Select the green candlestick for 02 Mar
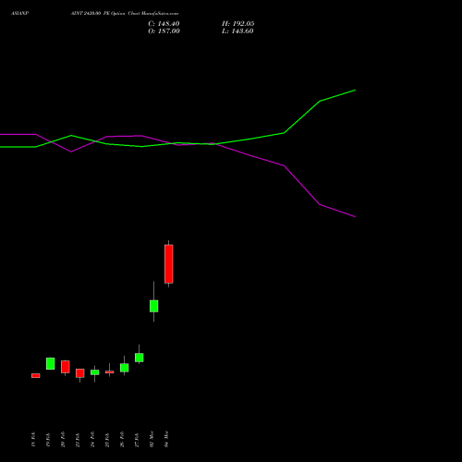The width and height of the screenshot is (462, 462). tap(154, 306)
